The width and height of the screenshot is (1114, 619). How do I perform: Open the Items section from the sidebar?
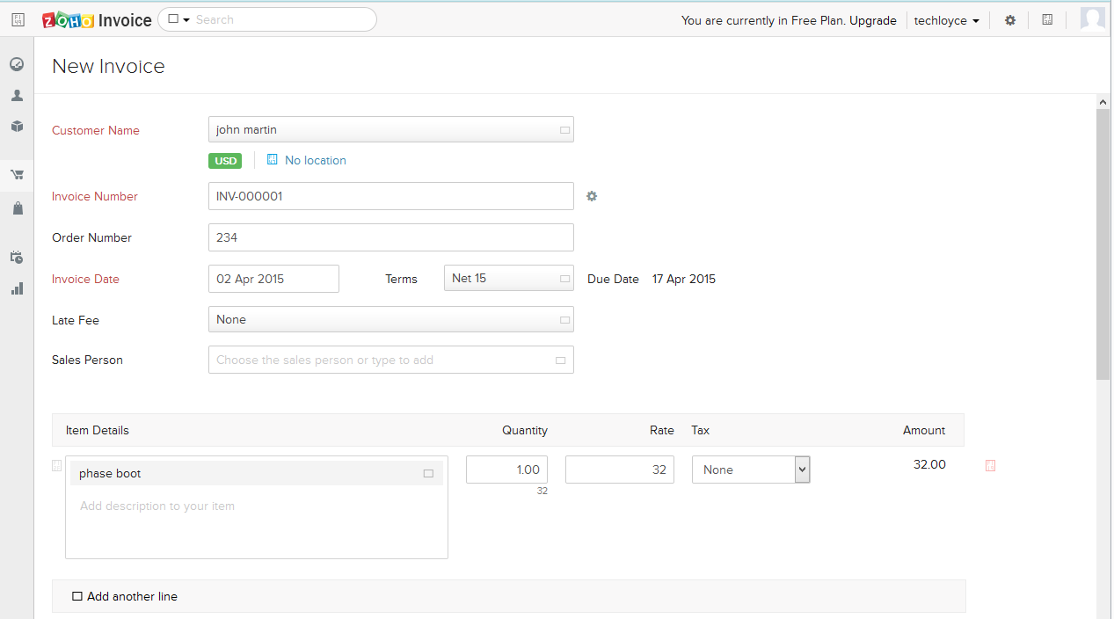(17, 126)
